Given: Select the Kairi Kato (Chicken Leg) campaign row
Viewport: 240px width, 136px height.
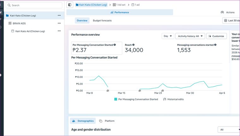Looking at the screenshot, I should (x=34, y=15).
